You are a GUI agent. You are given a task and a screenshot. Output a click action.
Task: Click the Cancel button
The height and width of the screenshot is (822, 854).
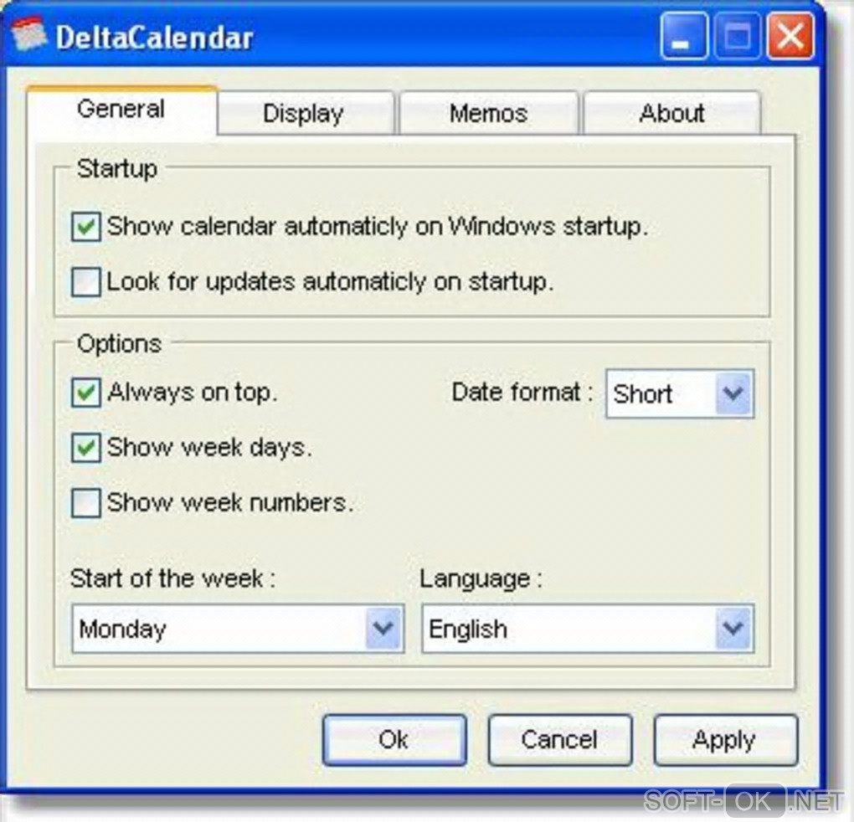[559, 740]
